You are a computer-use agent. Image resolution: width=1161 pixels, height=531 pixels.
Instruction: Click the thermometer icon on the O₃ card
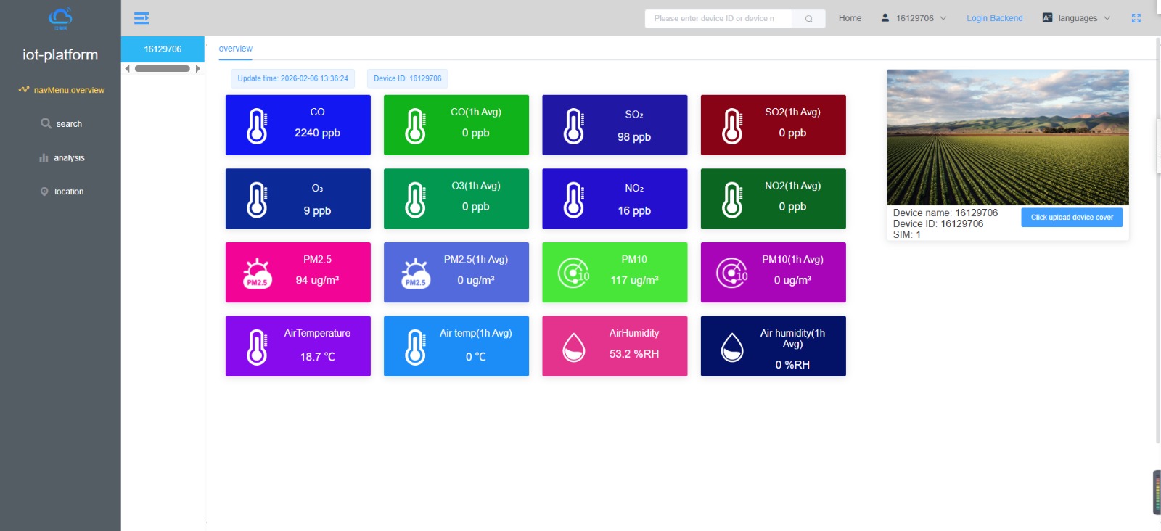click(x=257, y=199)
